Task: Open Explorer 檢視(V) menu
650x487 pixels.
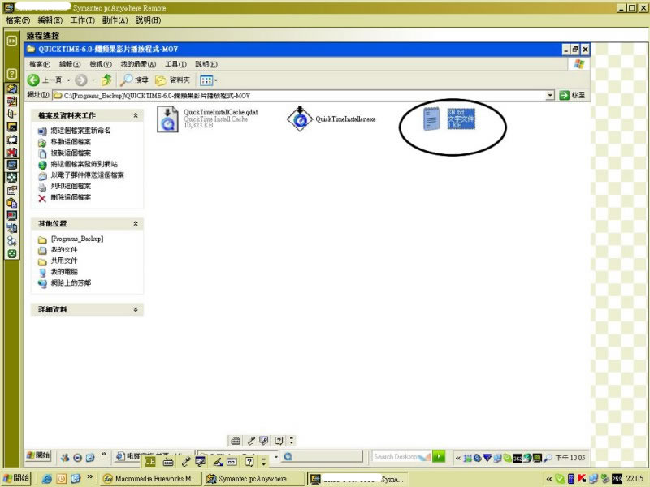Action: (x=101, y=64)
